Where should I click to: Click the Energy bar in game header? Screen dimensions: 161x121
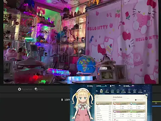coord(102,86)
